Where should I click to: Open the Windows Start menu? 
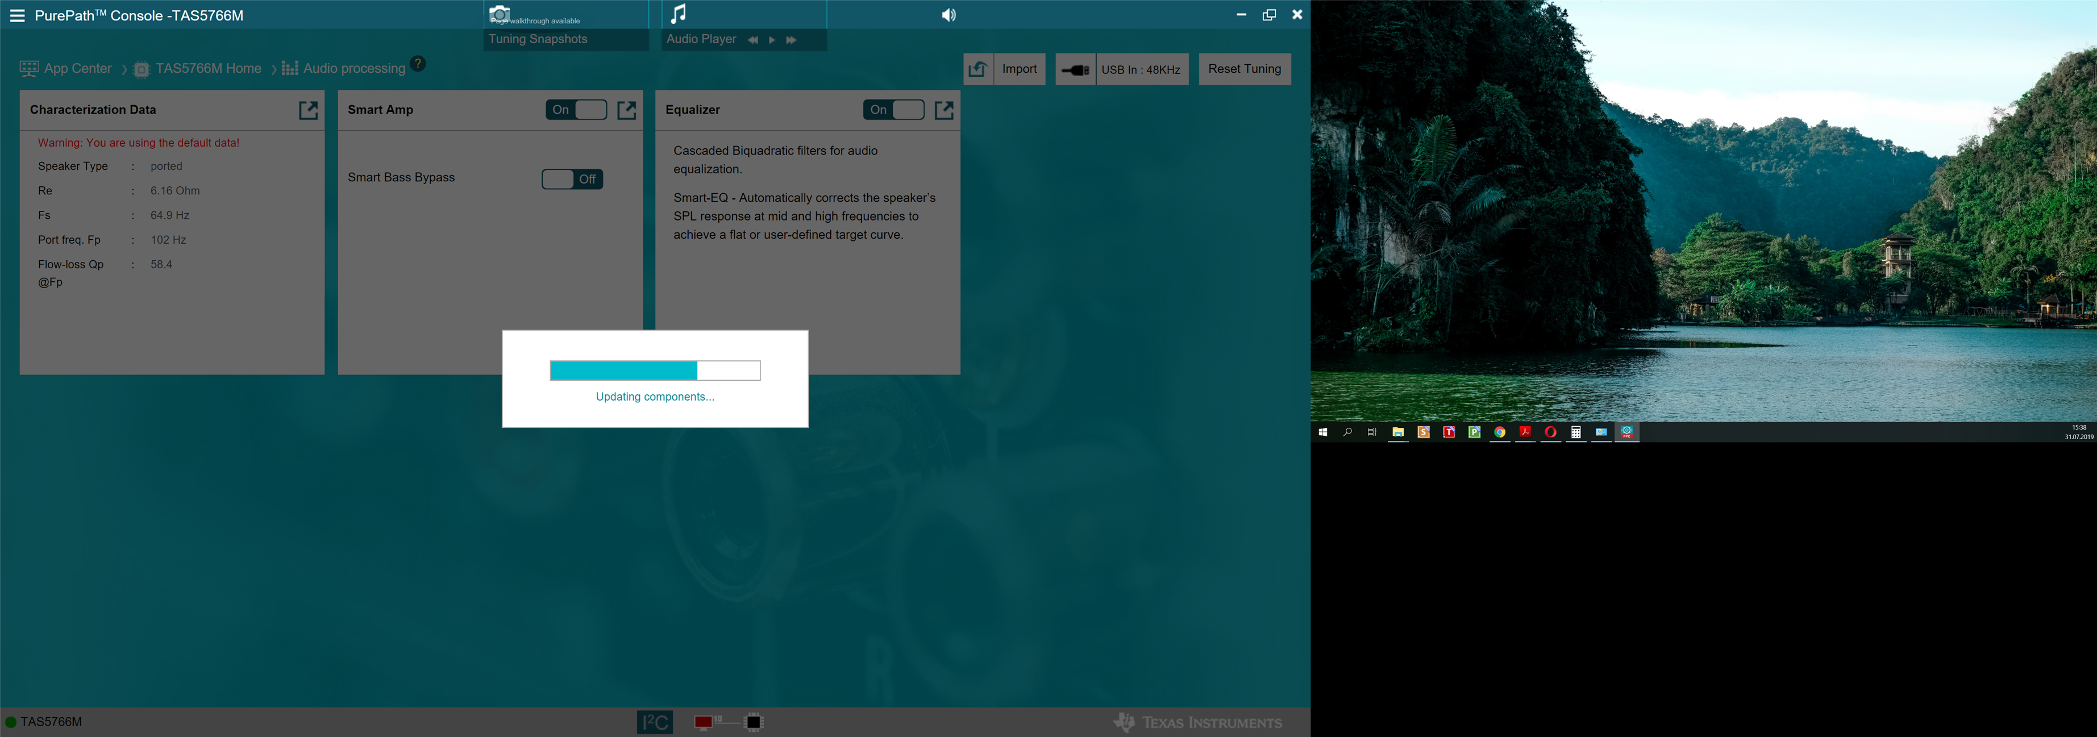point(1323,432)
